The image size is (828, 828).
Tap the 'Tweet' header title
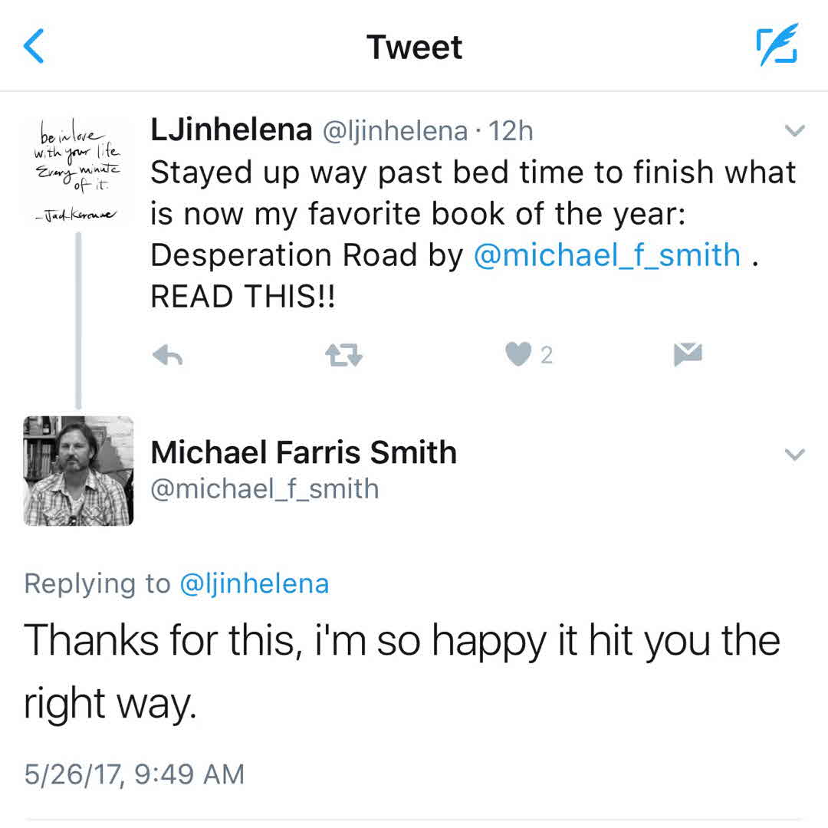414,47
